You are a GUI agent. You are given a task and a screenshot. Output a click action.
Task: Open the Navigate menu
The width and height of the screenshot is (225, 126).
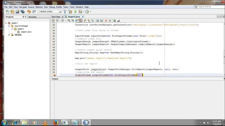tap(23, 7)
